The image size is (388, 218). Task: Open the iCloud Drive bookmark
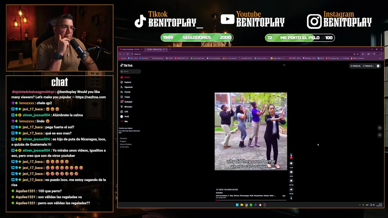tap(144, 58)
